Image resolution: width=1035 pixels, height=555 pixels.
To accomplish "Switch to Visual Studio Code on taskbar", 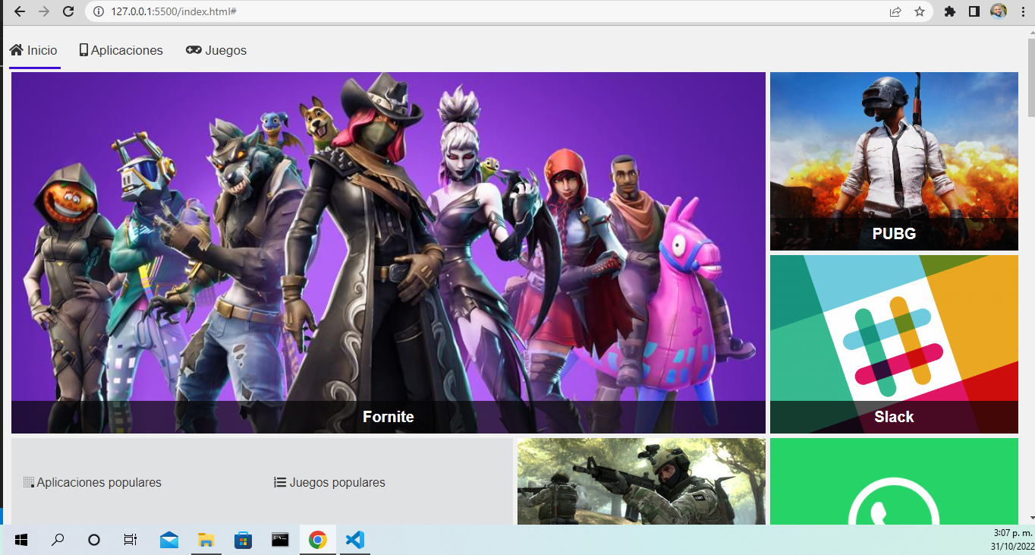I will (x=355, y=540).
